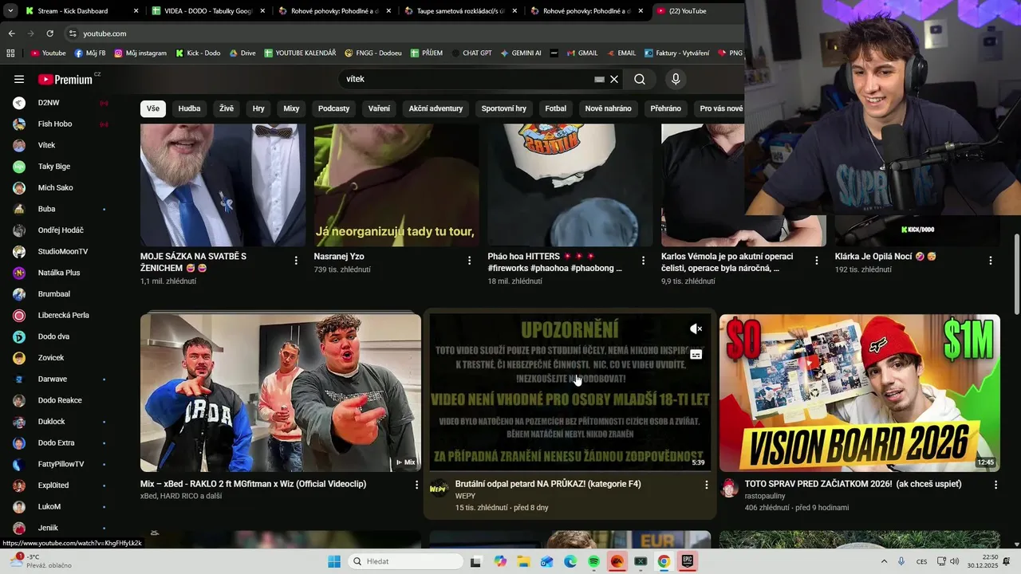Viewport: 1021px width, 574px height.
Task: Select the 'Hry' filter chip
Action: coord(258,108)
